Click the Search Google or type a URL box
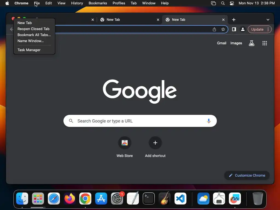This screenshot has height=210, width=280. 140,121
